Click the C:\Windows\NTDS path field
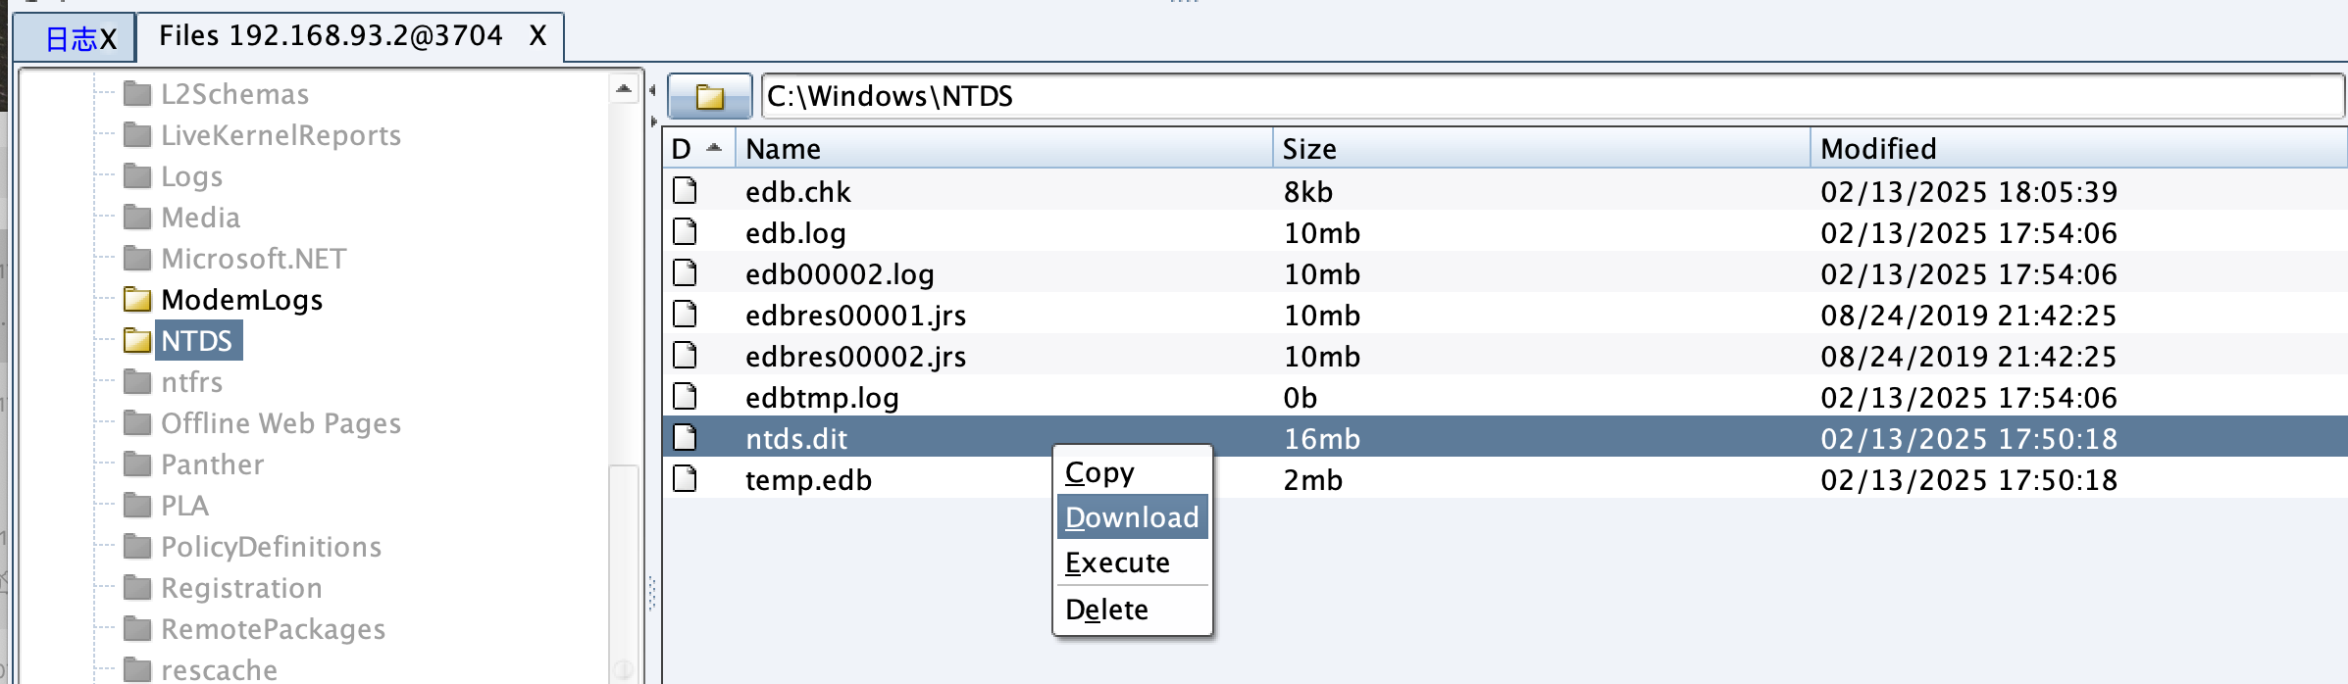 (x=1550, y=96)
